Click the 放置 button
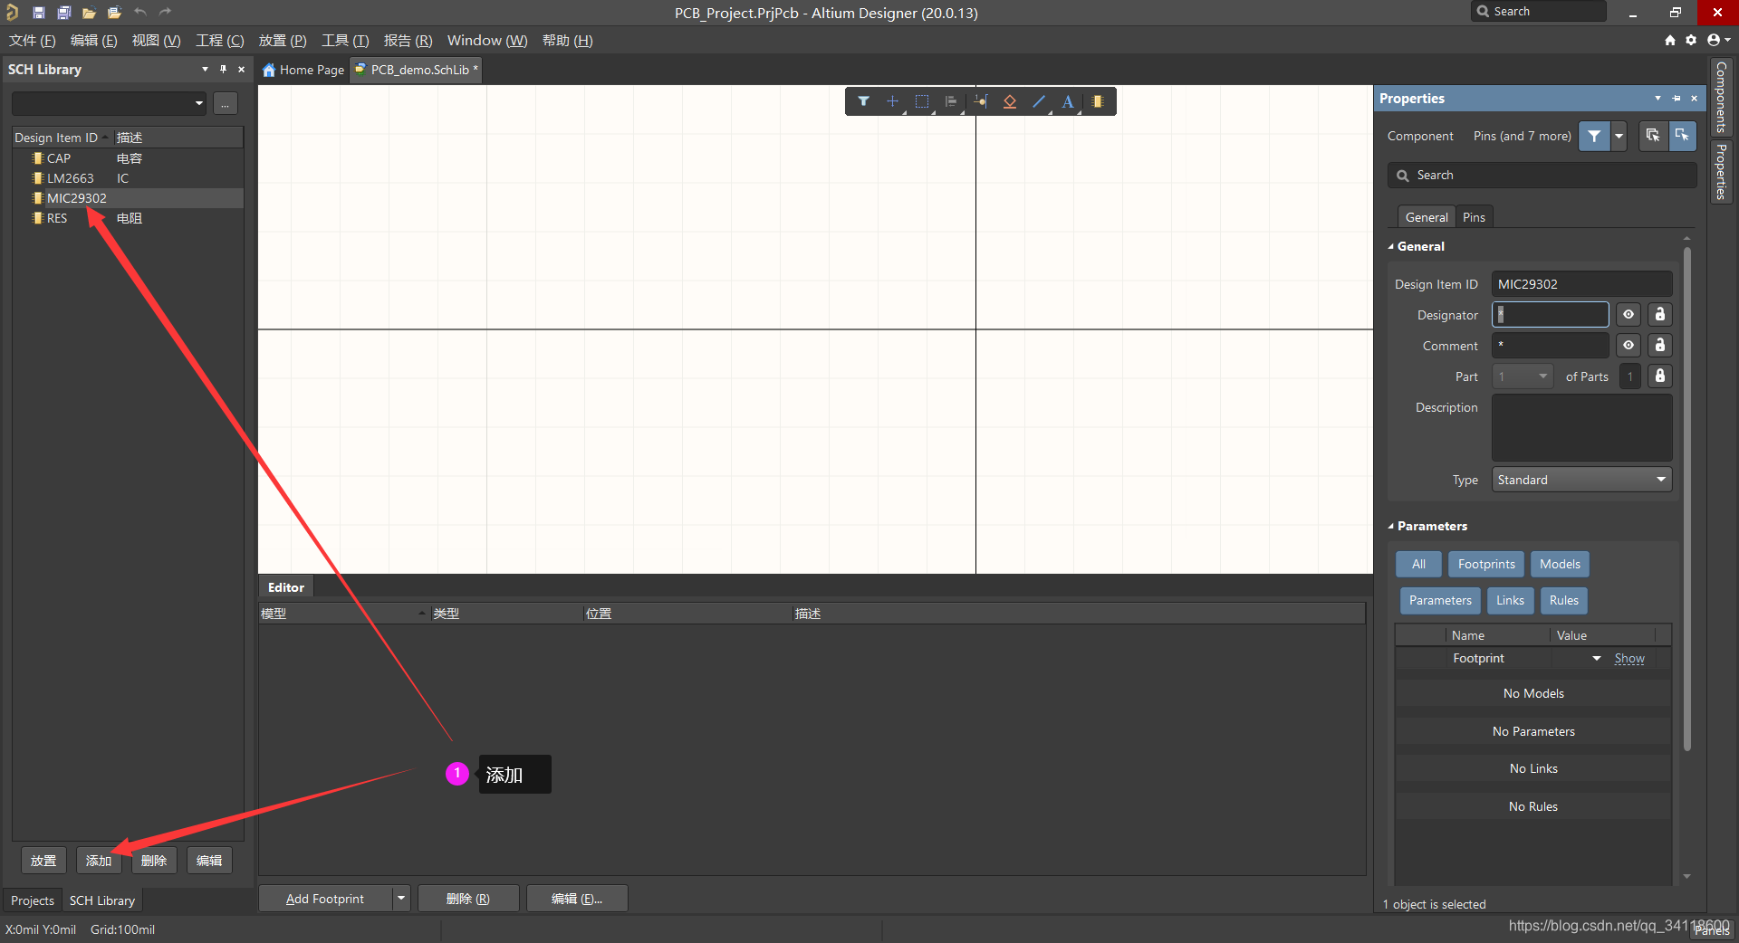Screen dimensions: 1739x943 43,861
